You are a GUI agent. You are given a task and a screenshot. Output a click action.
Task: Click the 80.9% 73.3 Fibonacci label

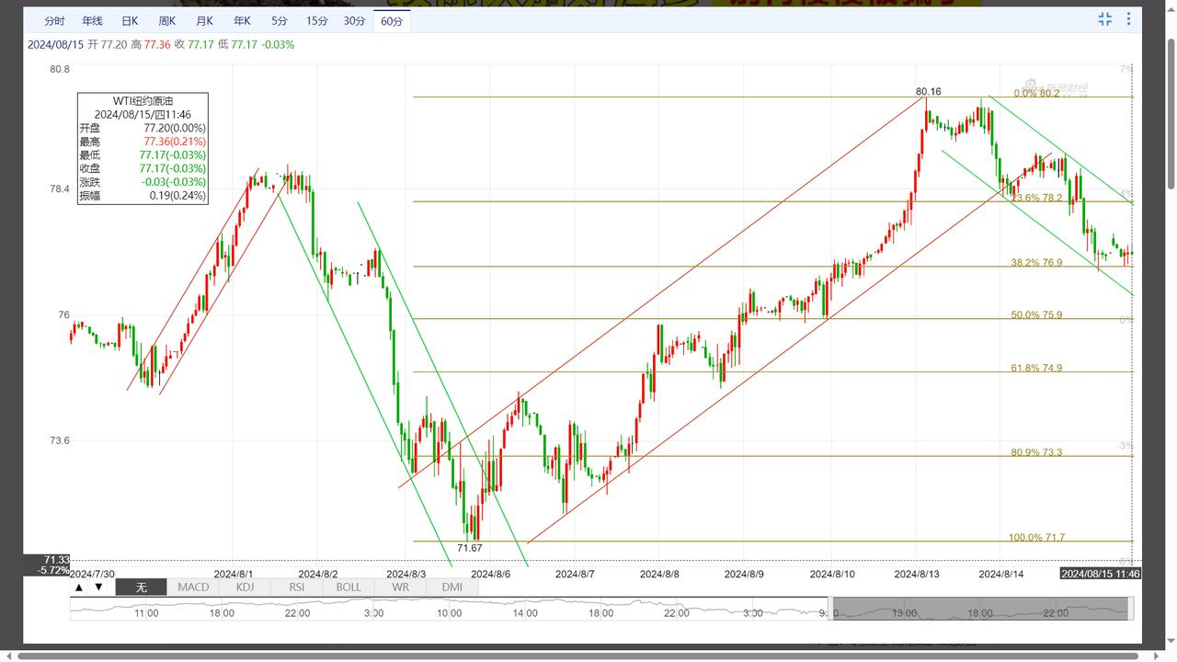click(1037, 451)
